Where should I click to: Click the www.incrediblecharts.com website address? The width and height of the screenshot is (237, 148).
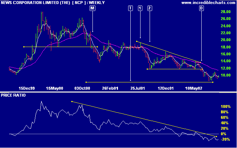click(208, 3)
